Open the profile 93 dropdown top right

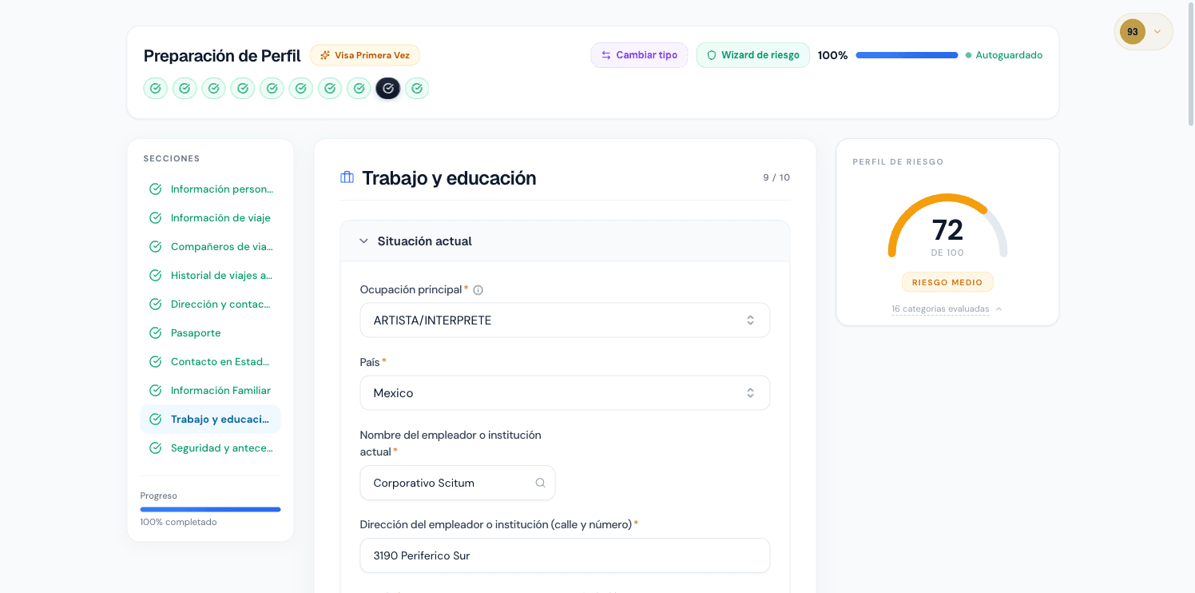coord(1143,31)
